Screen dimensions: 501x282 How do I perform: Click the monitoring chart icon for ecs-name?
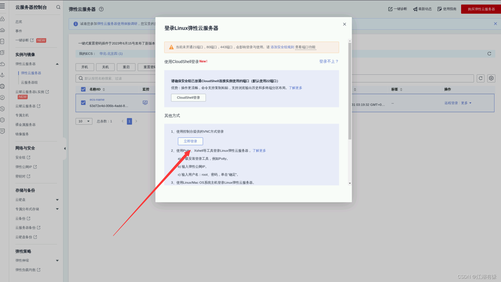pos(145,102)
